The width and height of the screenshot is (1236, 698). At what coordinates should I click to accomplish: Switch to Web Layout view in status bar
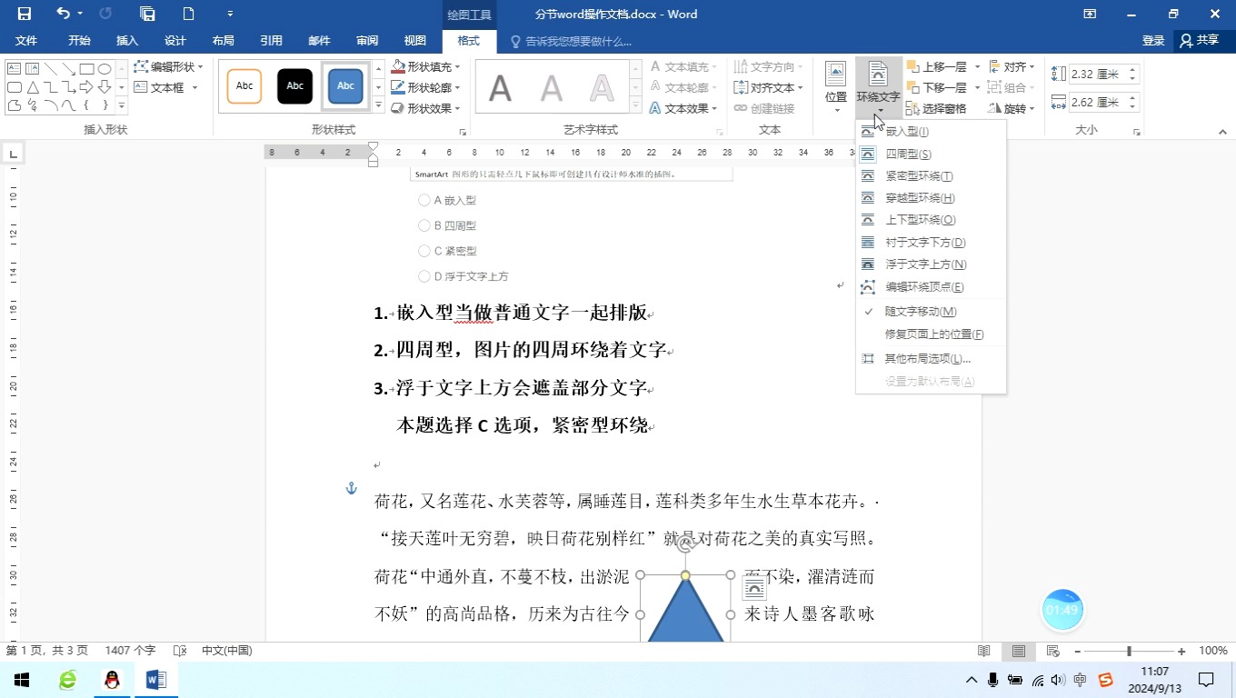[1053, 651]
